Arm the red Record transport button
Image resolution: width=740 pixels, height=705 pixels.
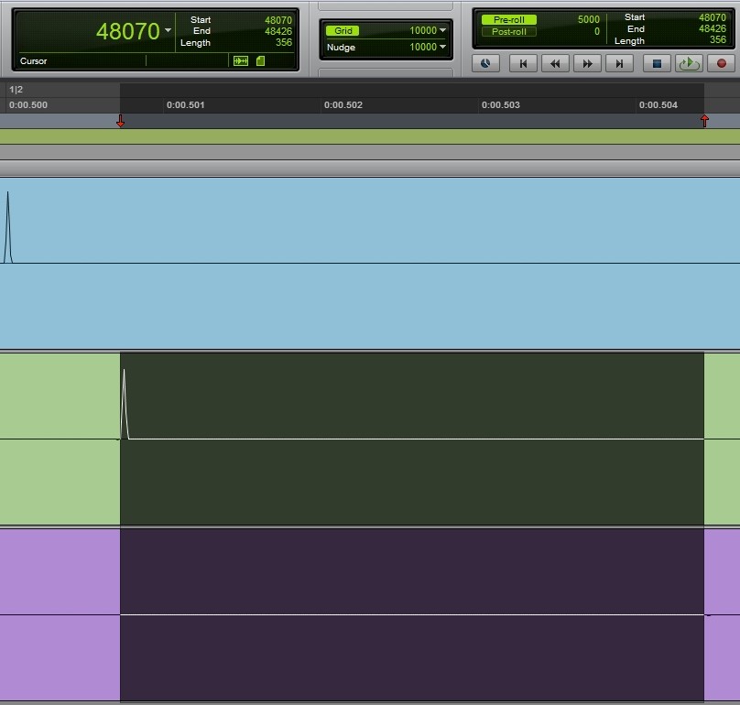tap(721, 63)
